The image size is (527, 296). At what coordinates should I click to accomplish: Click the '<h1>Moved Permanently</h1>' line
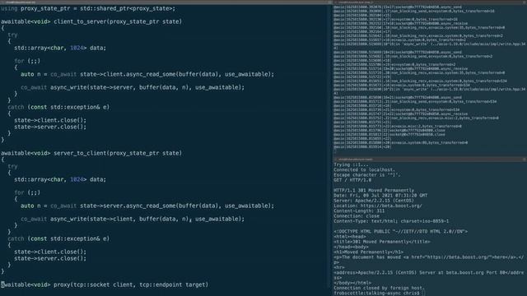tap(368, 252)
